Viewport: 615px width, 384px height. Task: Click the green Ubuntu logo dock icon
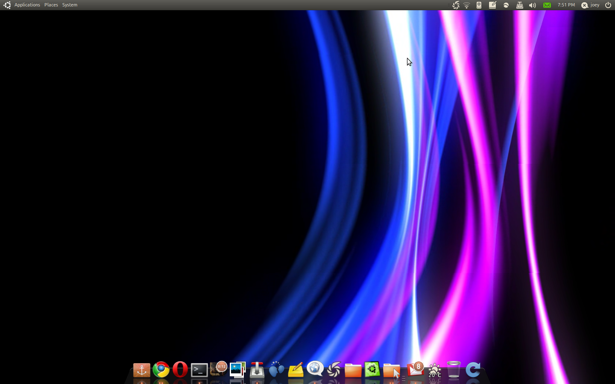tap(372, 369)
